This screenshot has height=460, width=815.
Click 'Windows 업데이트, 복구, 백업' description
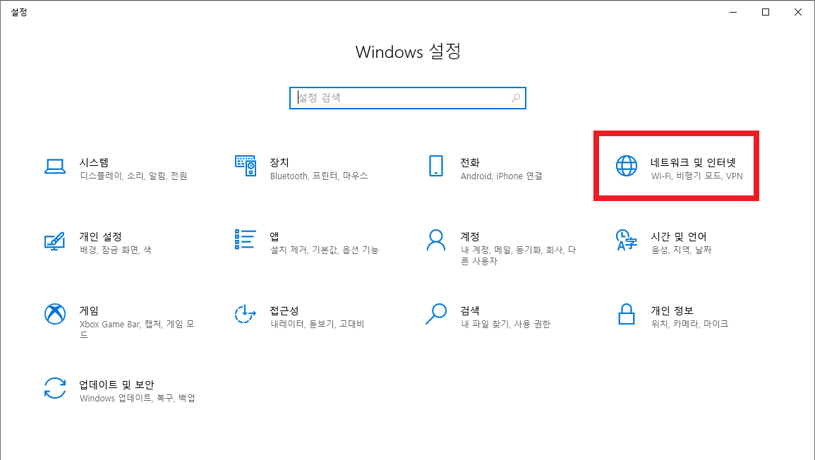click(138, 399)
